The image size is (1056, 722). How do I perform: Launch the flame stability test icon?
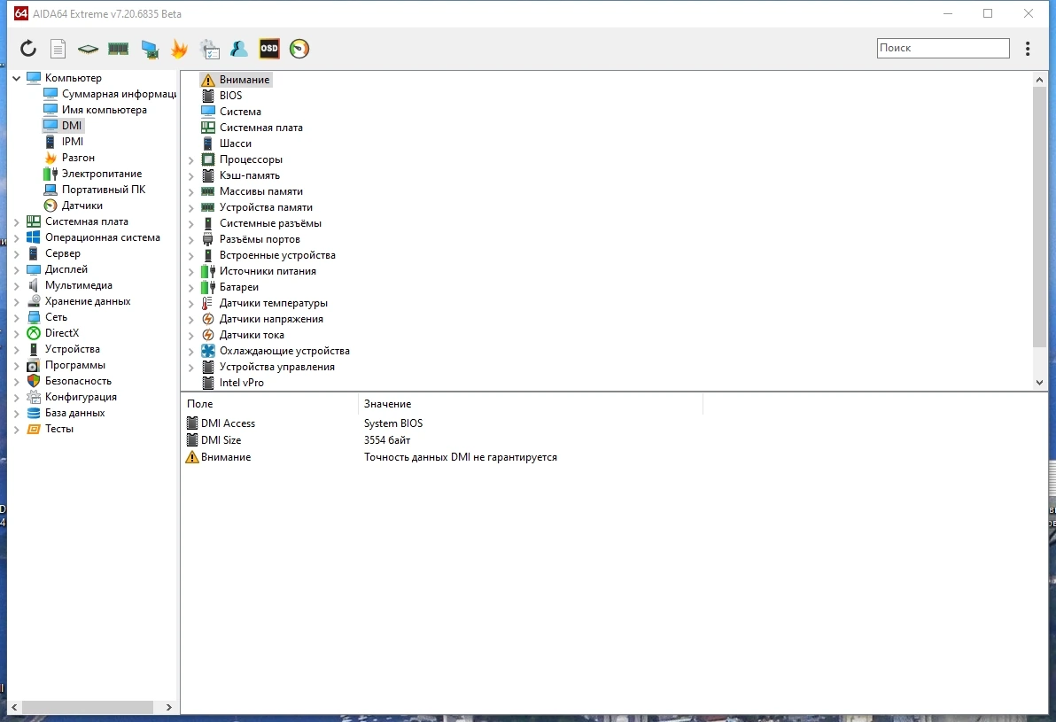click(179, 49)
